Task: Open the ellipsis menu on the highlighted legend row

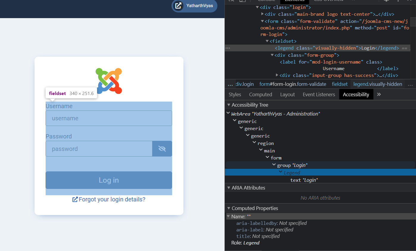Action: point(228,48)
